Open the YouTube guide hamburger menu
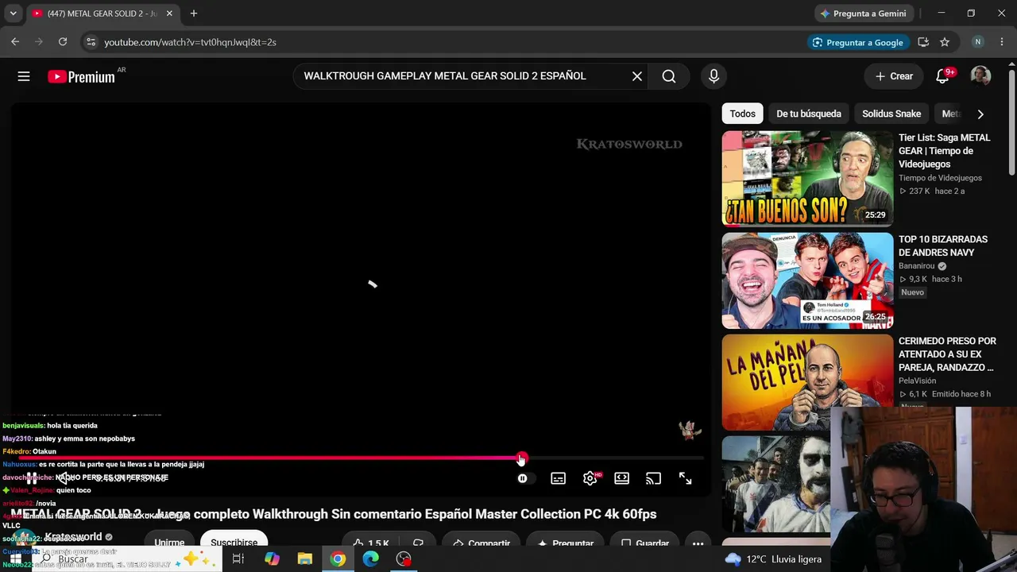Viewport: 1017px width, 572px height. (x=24, y=76)
